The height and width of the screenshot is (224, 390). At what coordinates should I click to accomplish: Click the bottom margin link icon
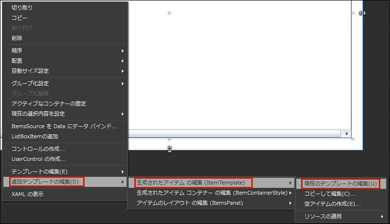tap(169, 149)
